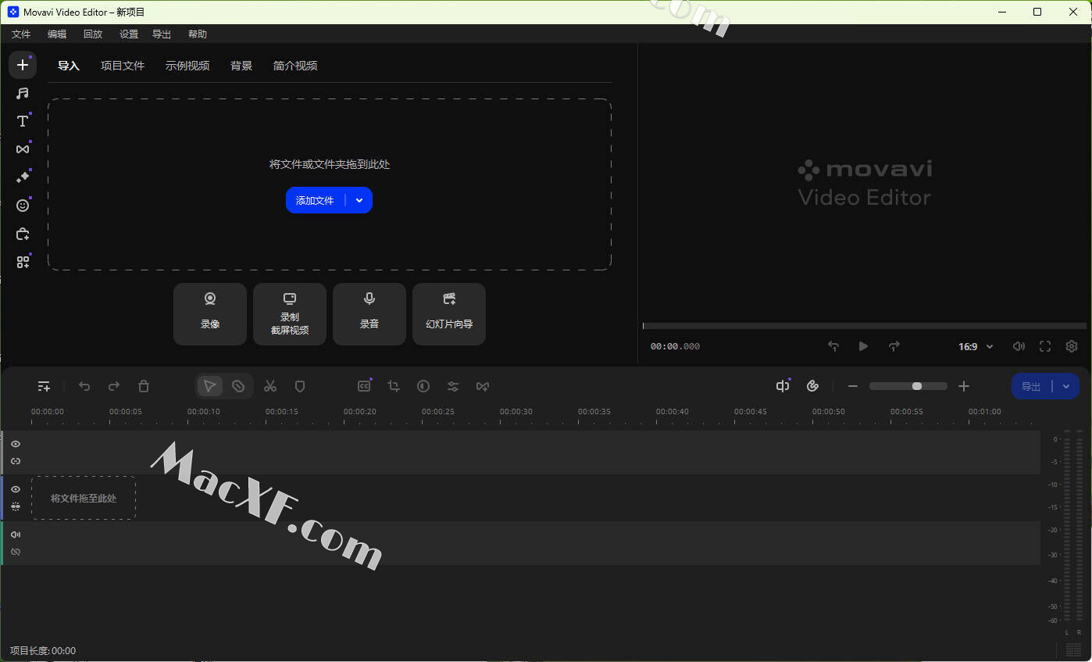Open the 16:9 aspect ratio dropdown
Screen dimensions: 1092x662
(976, 346)
